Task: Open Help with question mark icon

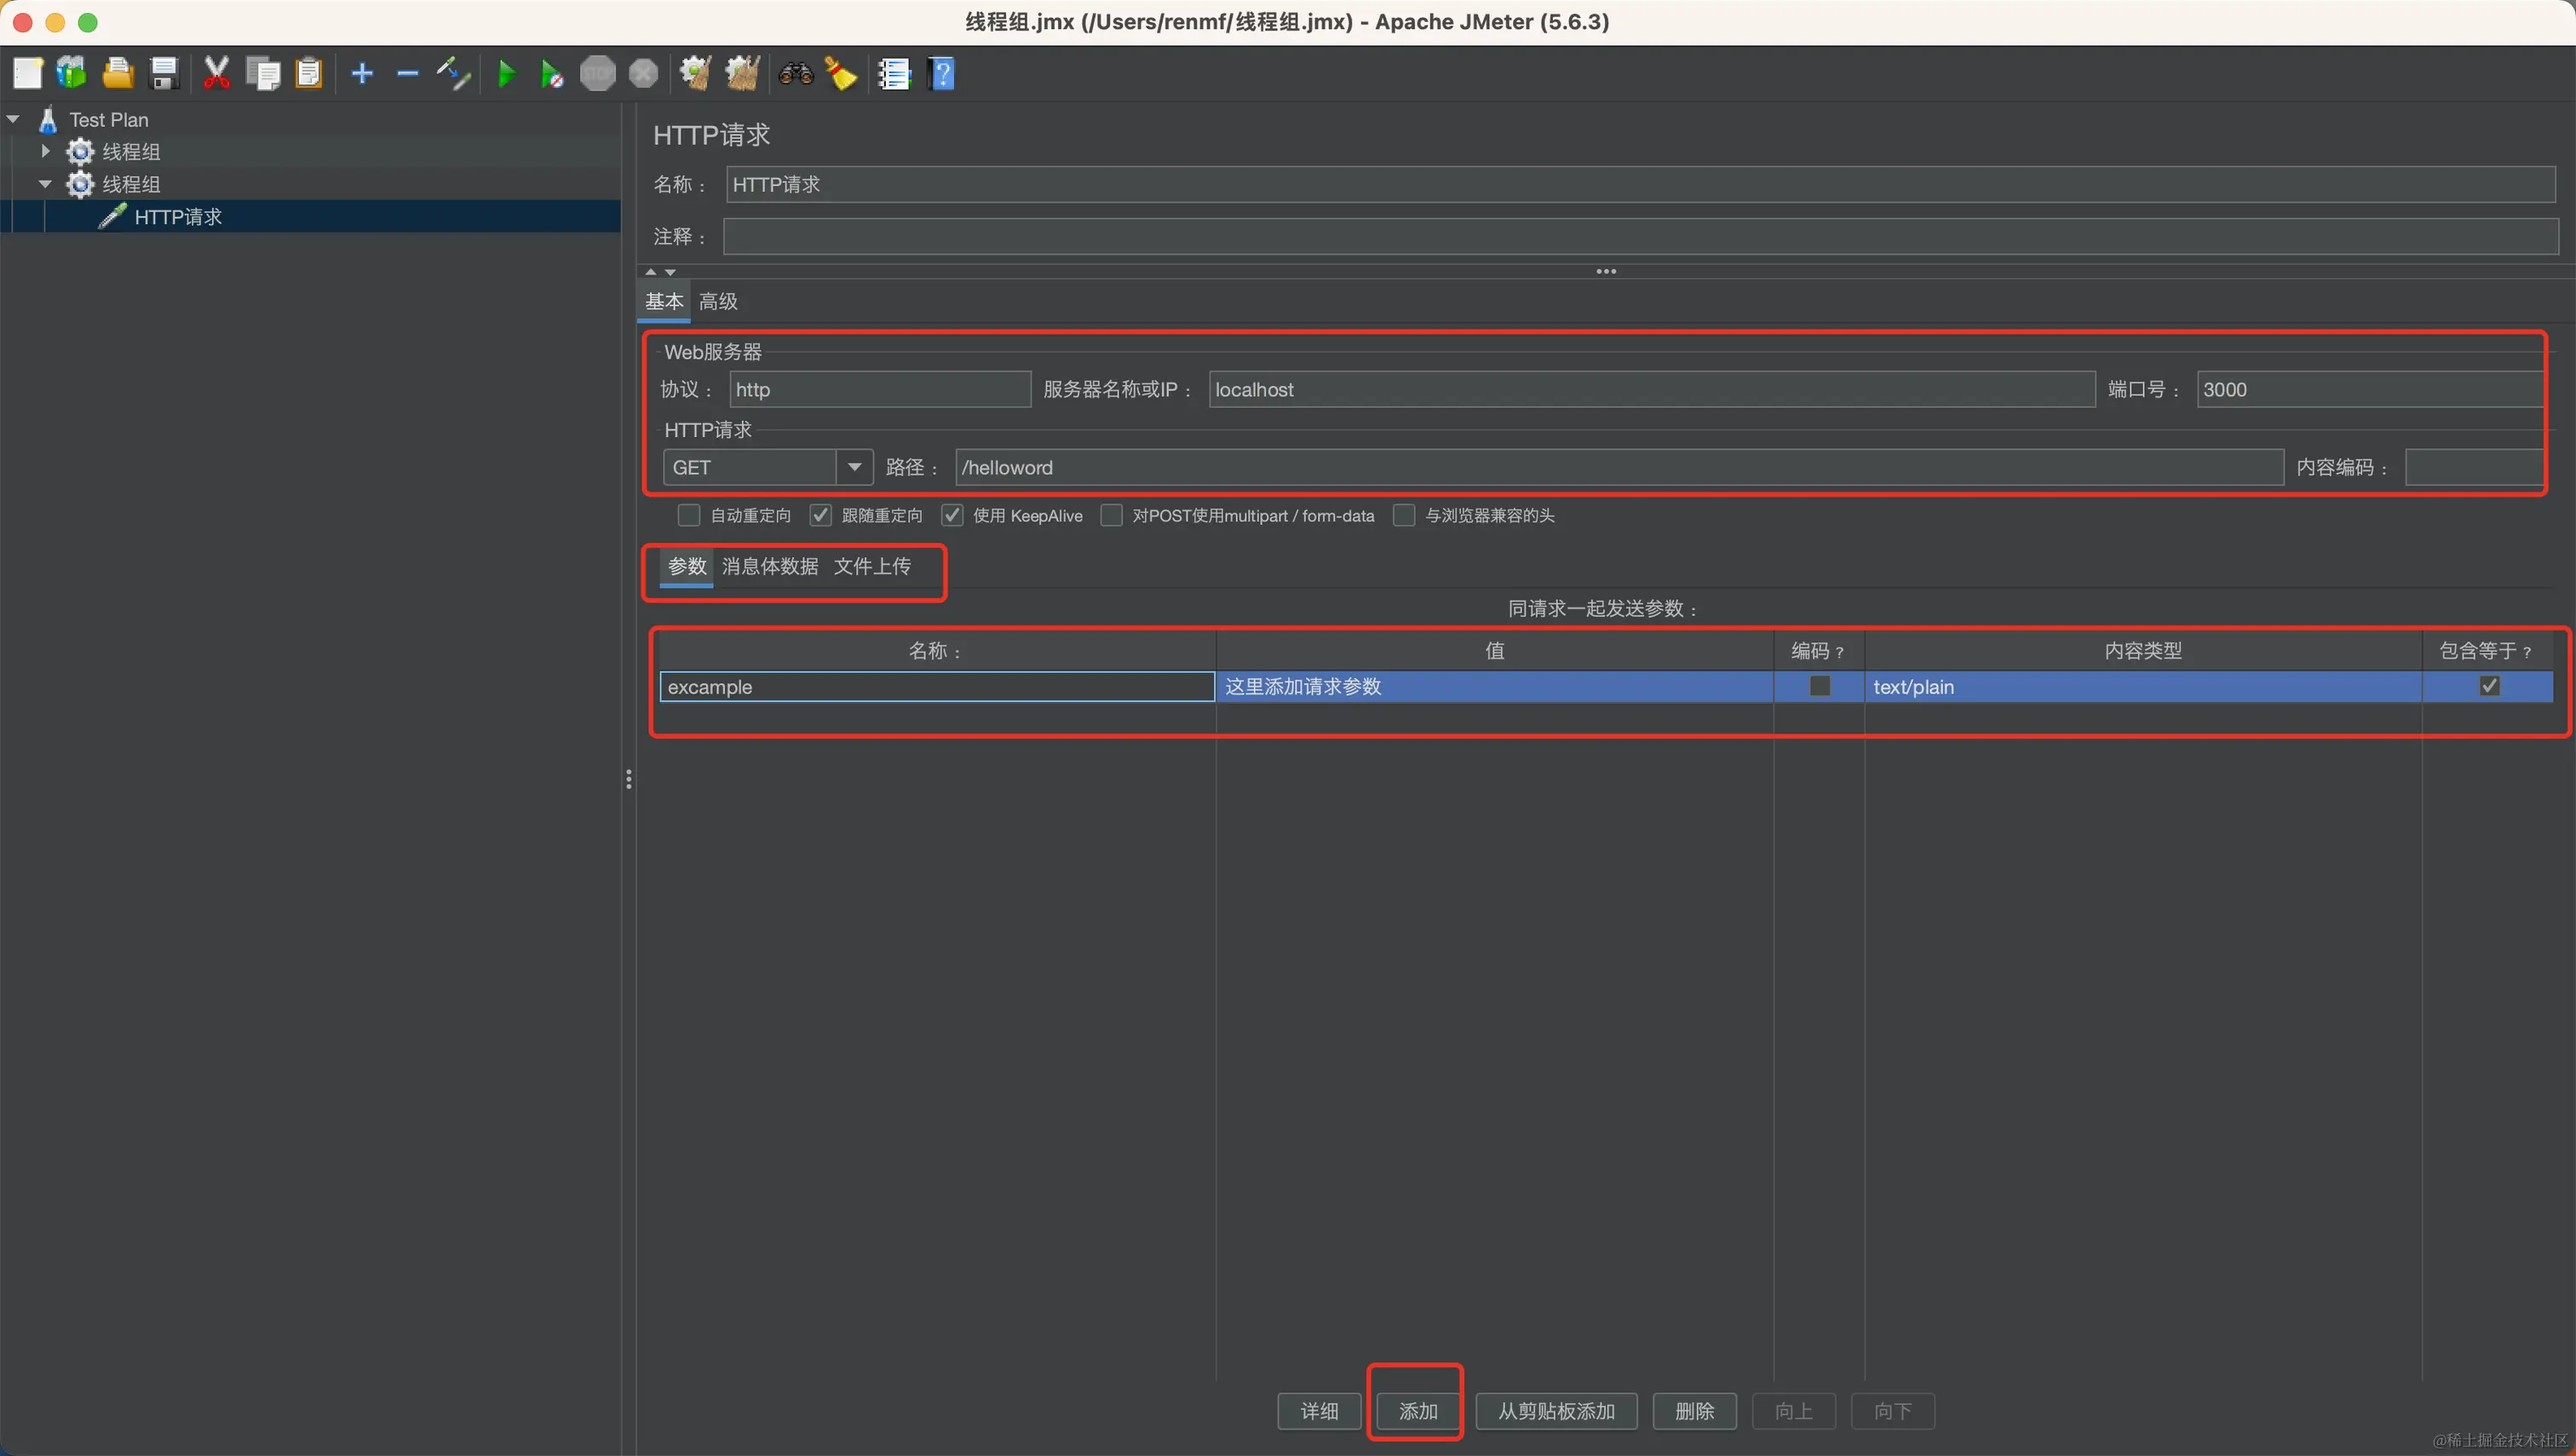Action: (x=941, y=73)
